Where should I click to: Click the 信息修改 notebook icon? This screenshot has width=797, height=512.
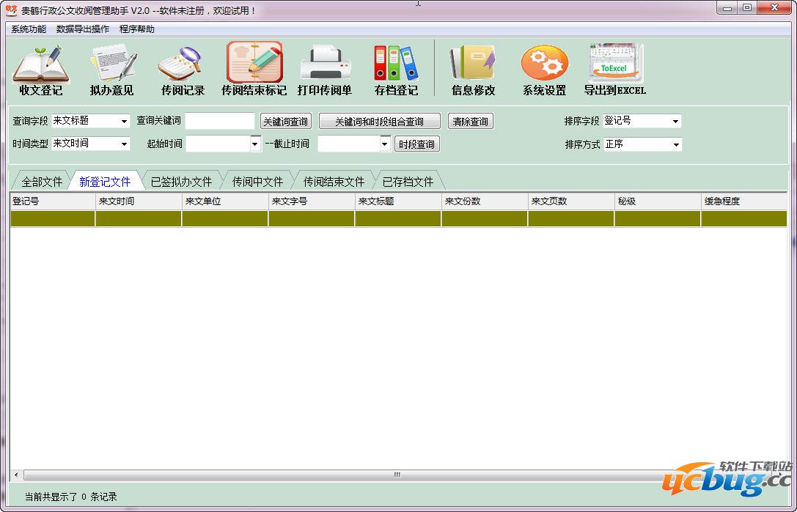[x=473, y=64]
